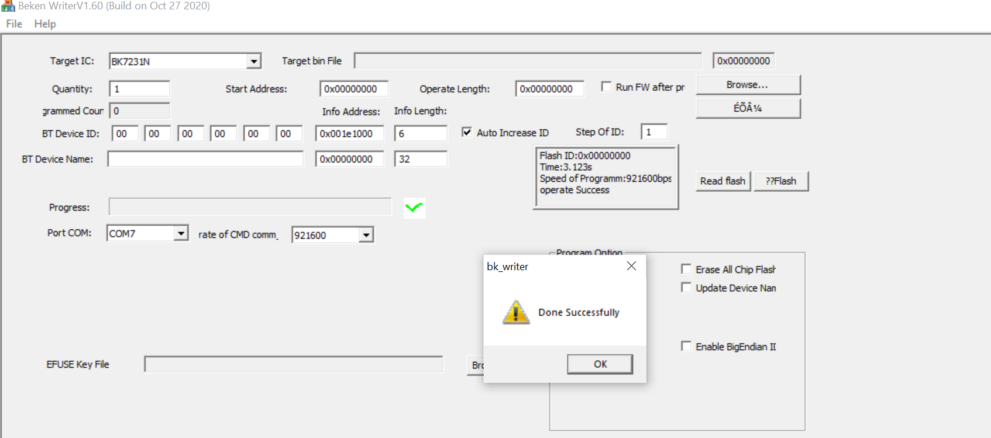
Task: Click the Browse... button for bin file
Action: tap(748, 85)
